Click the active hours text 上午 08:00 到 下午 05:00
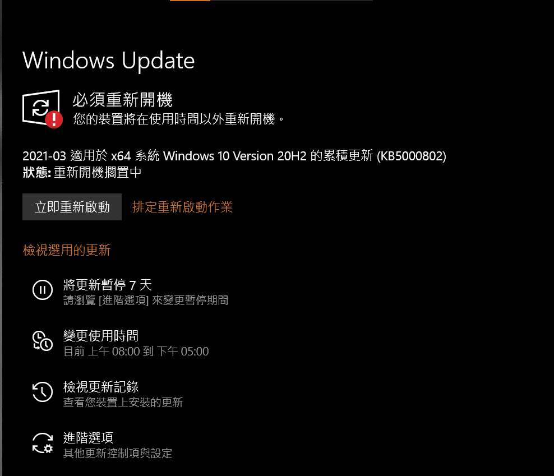The image size is (554, 476). (148, 352)
